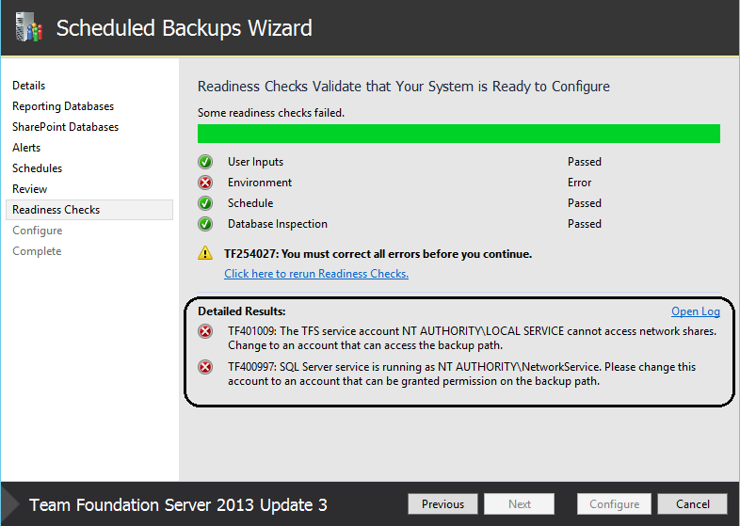The height and width of the screenshot is (526, 740).
Task: Click here to rerun Readiness Checks link
Action: [316, 274]
